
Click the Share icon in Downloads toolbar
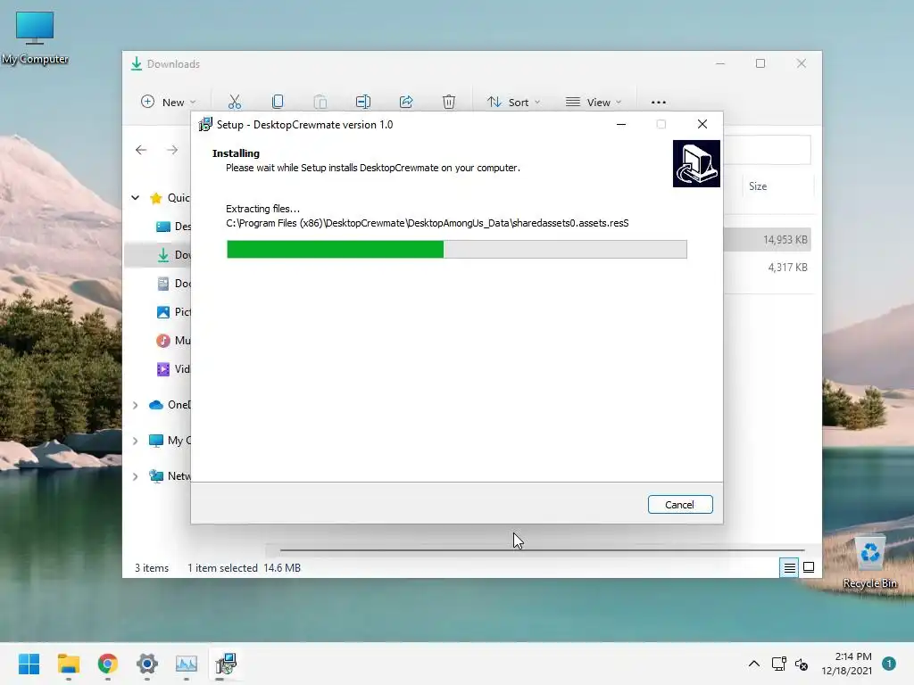406,102
